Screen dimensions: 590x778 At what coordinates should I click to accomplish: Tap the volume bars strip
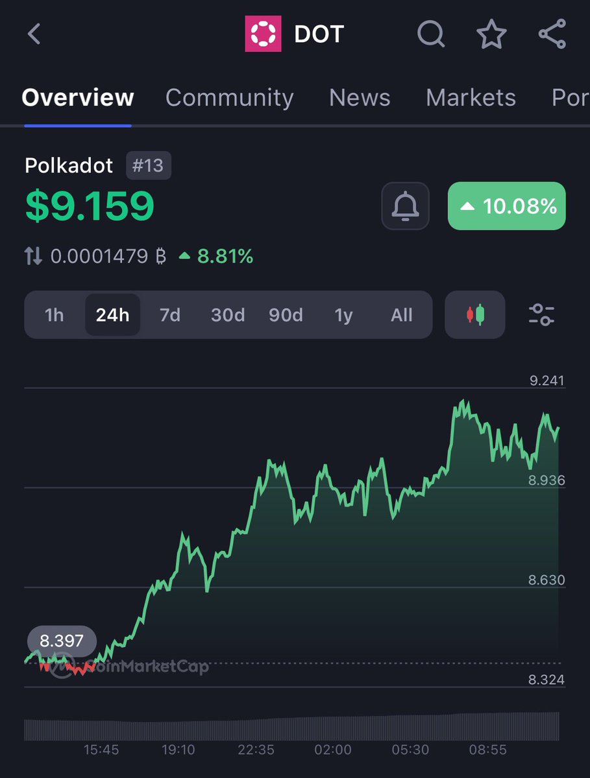tap(291, 727)
